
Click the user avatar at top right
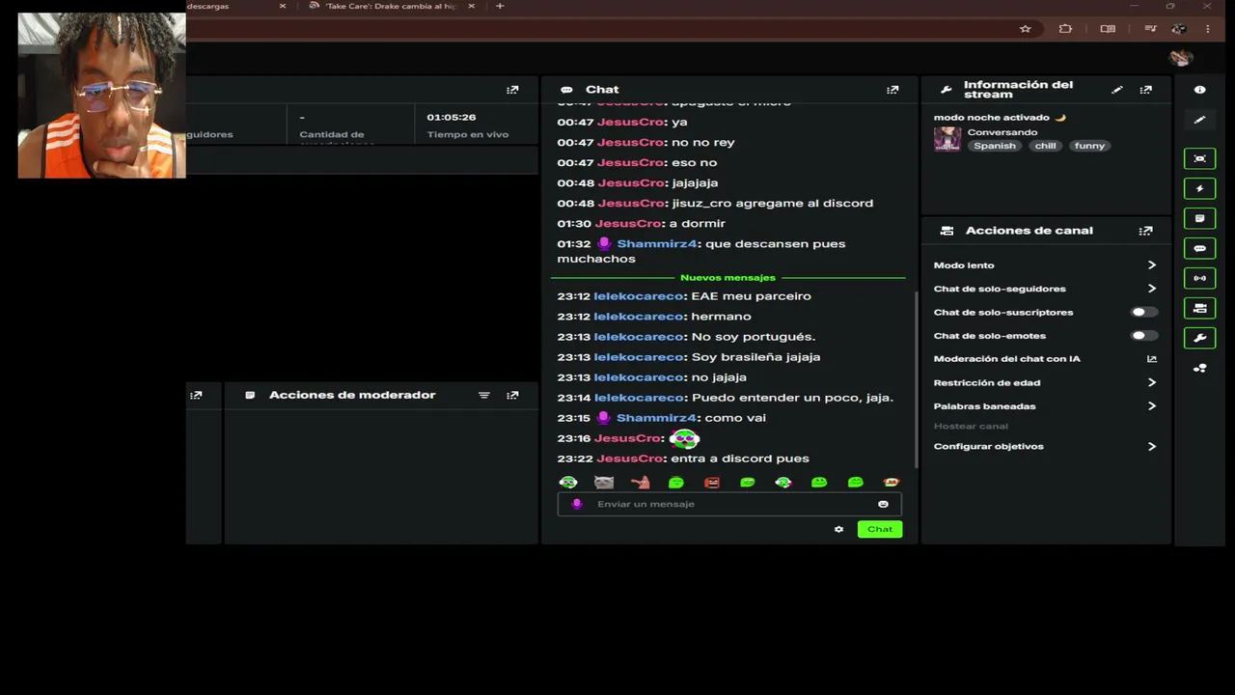tap(1180, 58)
